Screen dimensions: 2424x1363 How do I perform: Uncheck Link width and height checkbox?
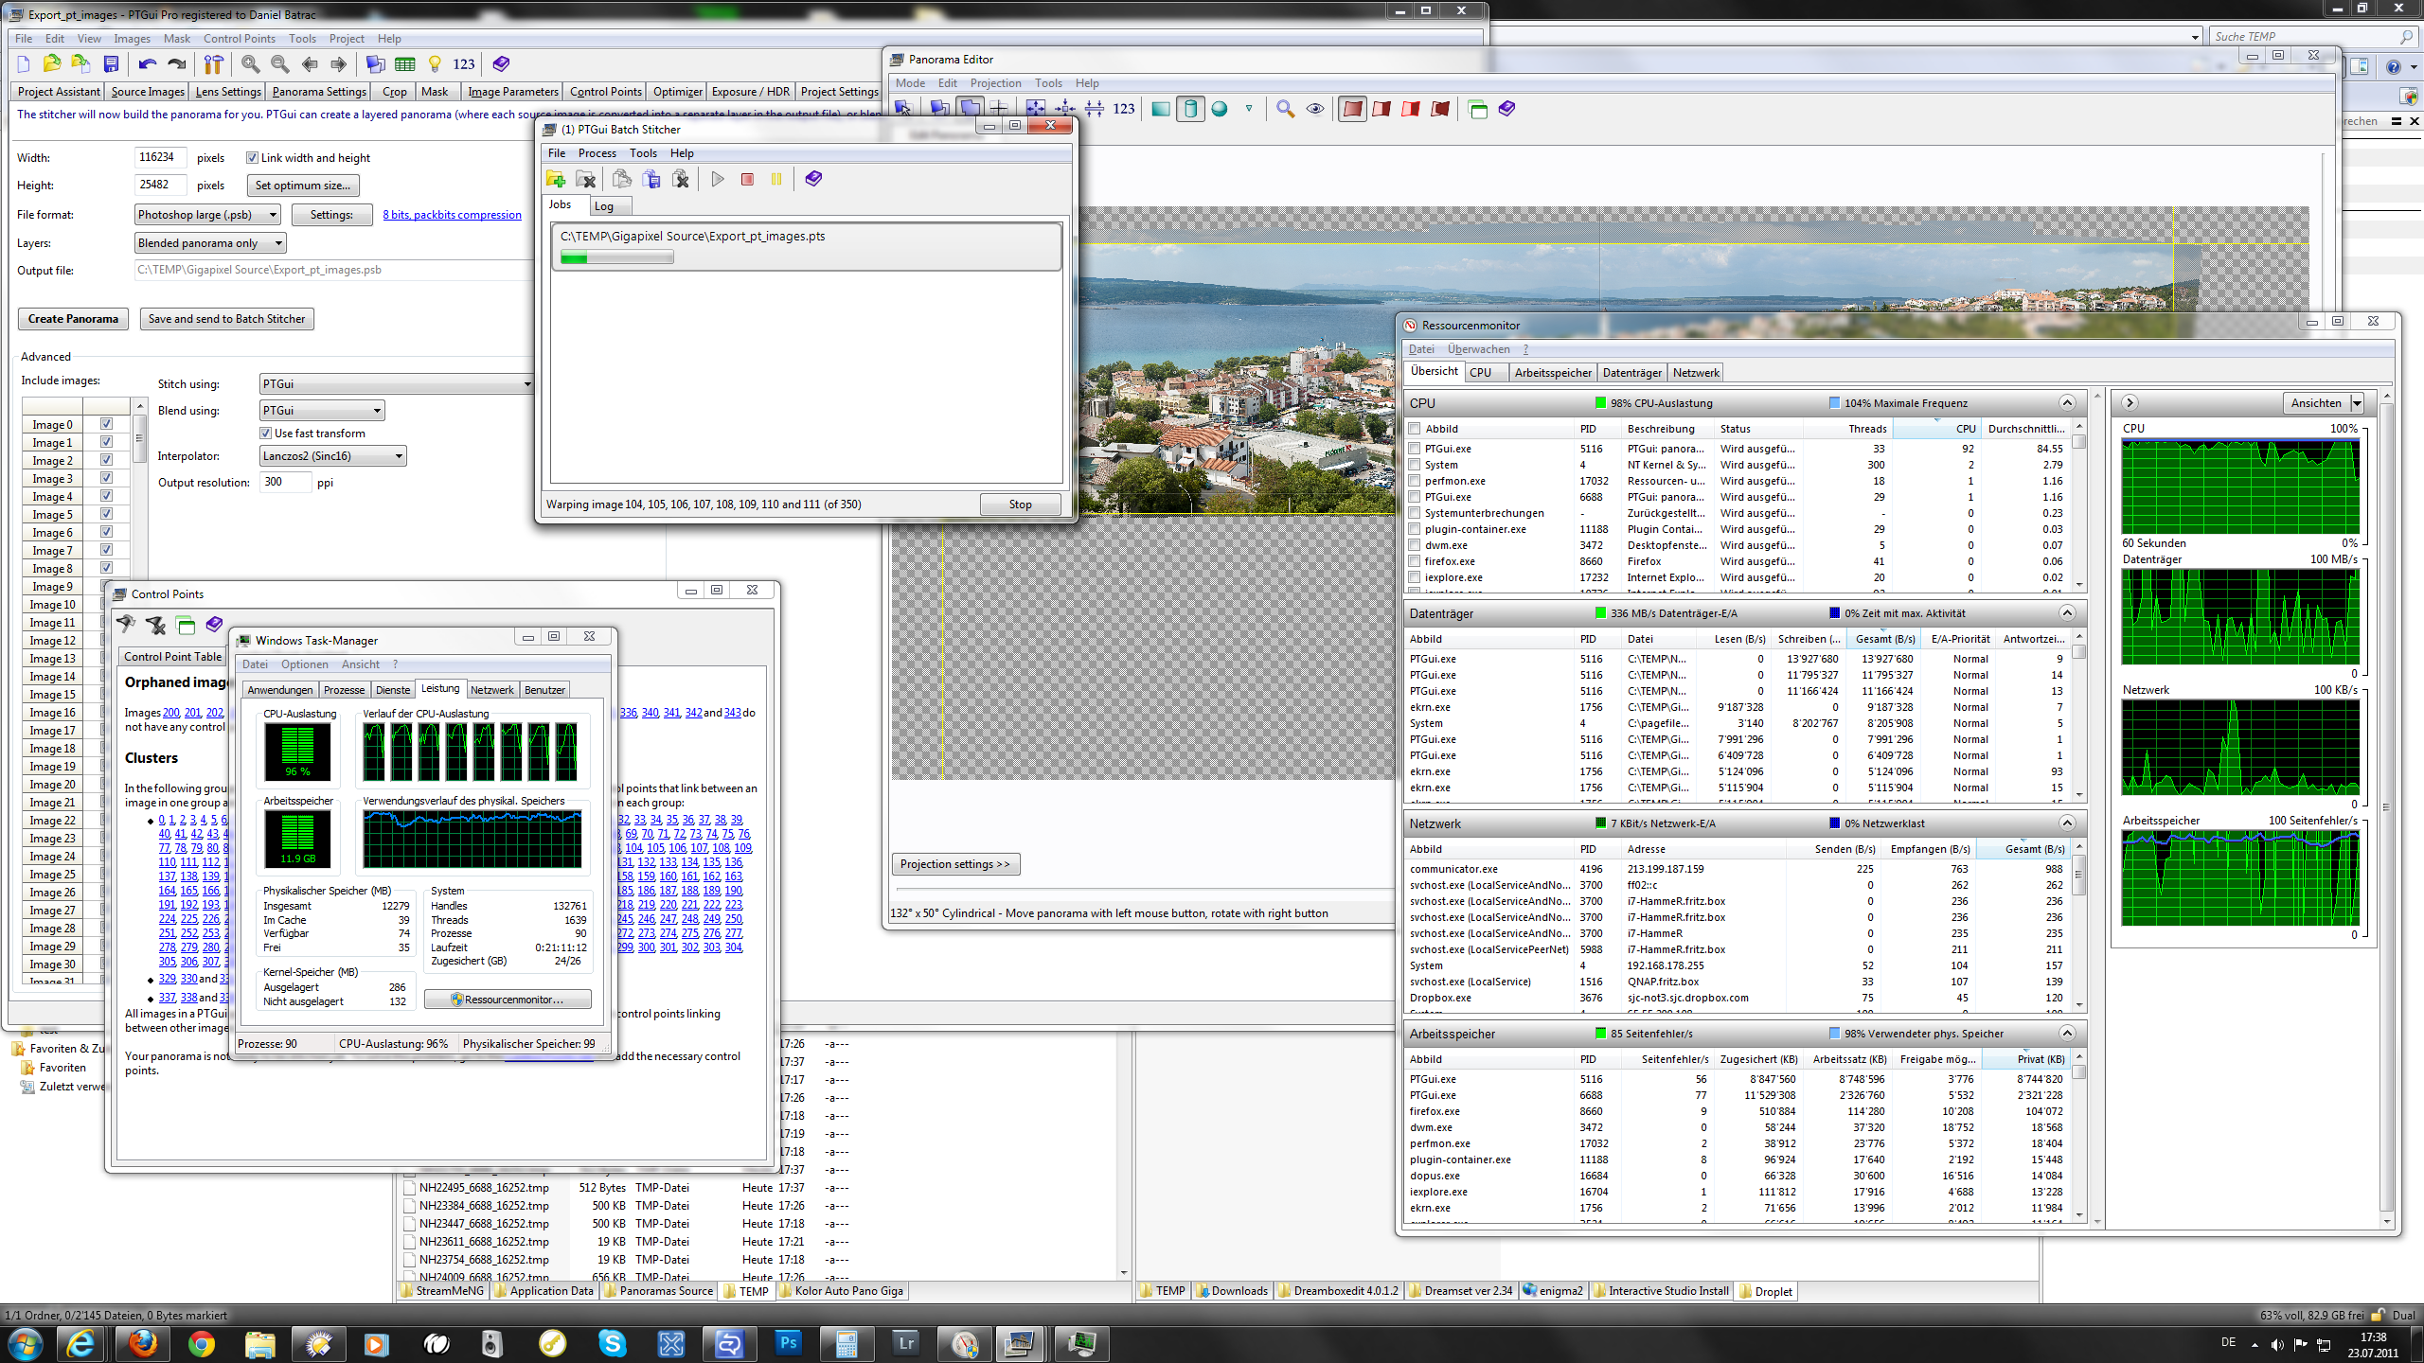(x=252, y=158)
